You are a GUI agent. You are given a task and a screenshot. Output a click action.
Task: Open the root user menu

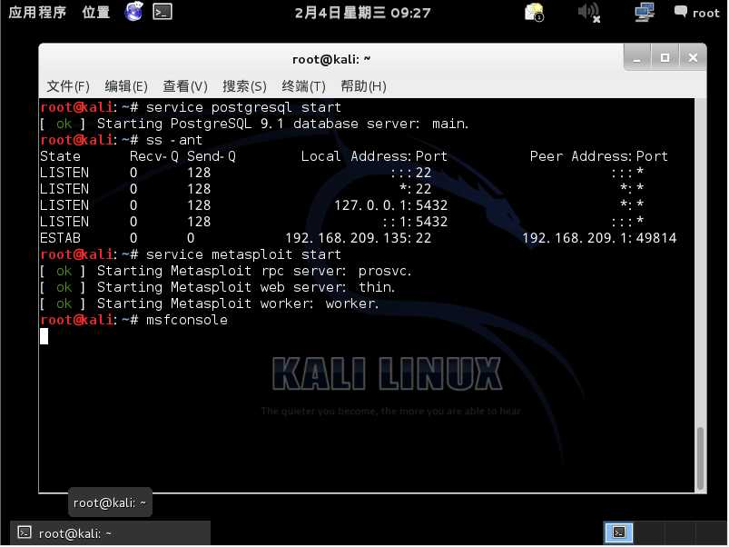[697, 13]
